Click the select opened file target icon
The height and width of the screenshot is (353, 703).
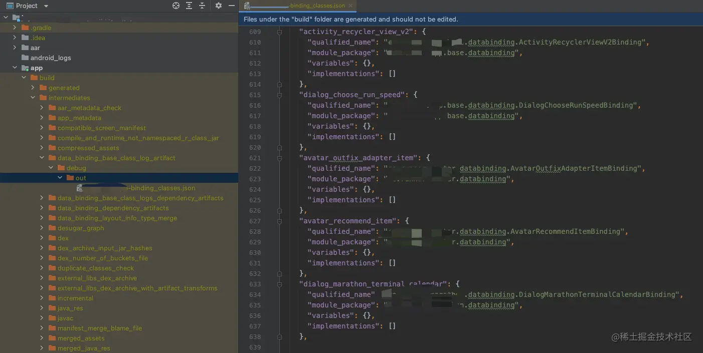176,6
